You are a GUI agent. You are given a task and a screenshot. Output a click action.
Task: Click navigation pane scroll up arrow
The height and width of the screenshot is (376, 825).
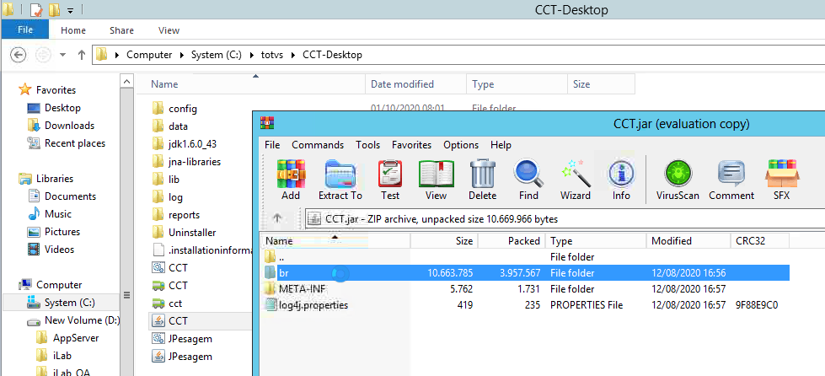click(126, 81)
